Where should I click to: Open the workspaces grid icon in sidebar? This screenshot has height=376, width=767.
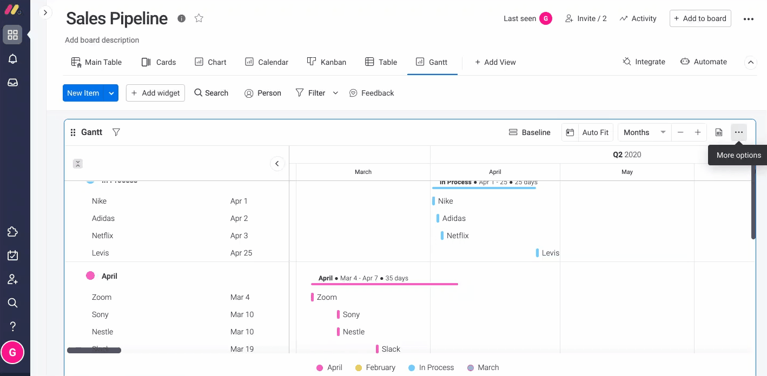coord(12,35)
